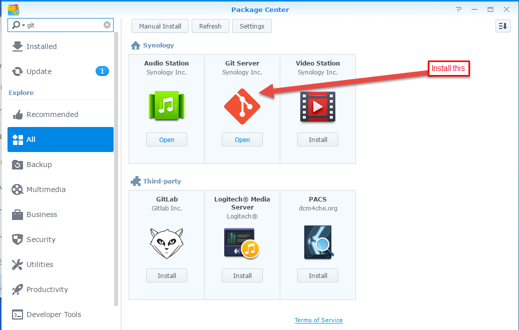Browse the Productivity category
Viewport: 519px width, 330px height.
61,289
